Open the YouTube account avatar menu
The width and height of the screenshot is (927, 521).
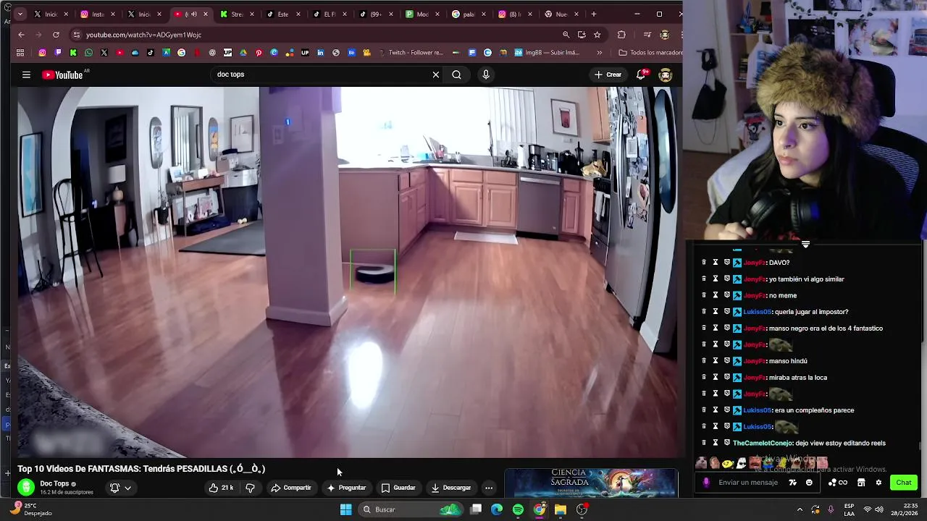click(666, 75)
